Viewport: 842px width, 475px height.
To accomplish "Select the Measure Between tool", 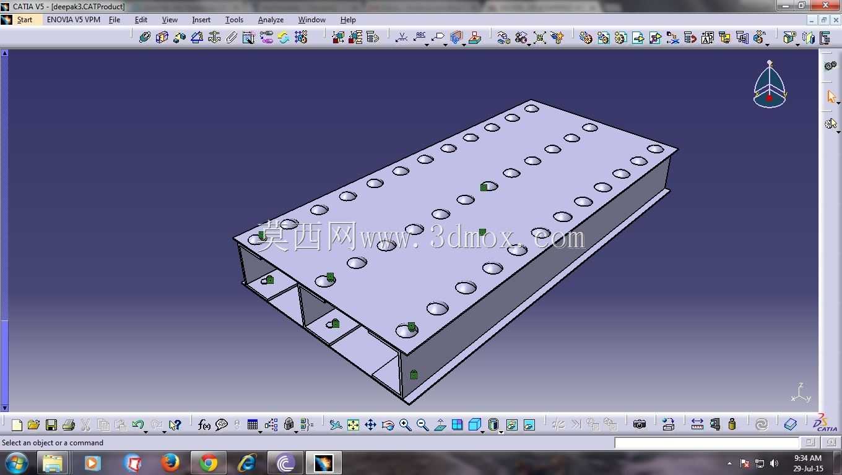I will (697, 424).
